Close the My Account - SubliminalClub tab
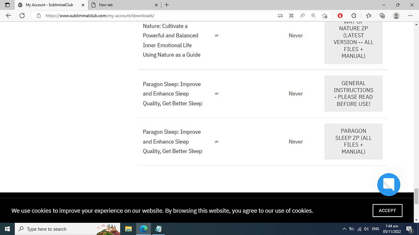This screenshot has height=235, width=419. 83,5
